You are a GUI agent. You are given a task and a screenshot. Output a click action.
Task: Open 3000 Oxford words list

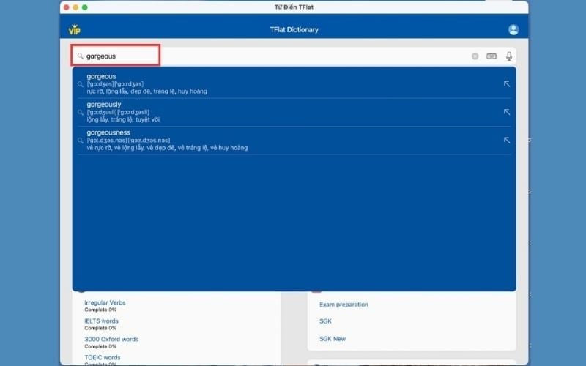pyautogui.click(x=111, y=339)
